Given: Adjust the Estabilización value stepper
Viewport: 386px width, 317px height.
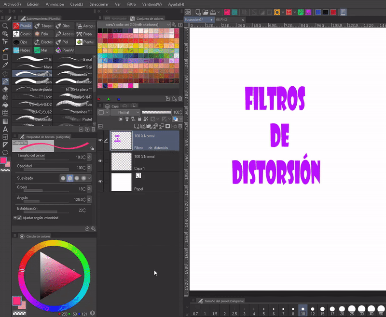Looking at the screenshot, I should (84, 211).
